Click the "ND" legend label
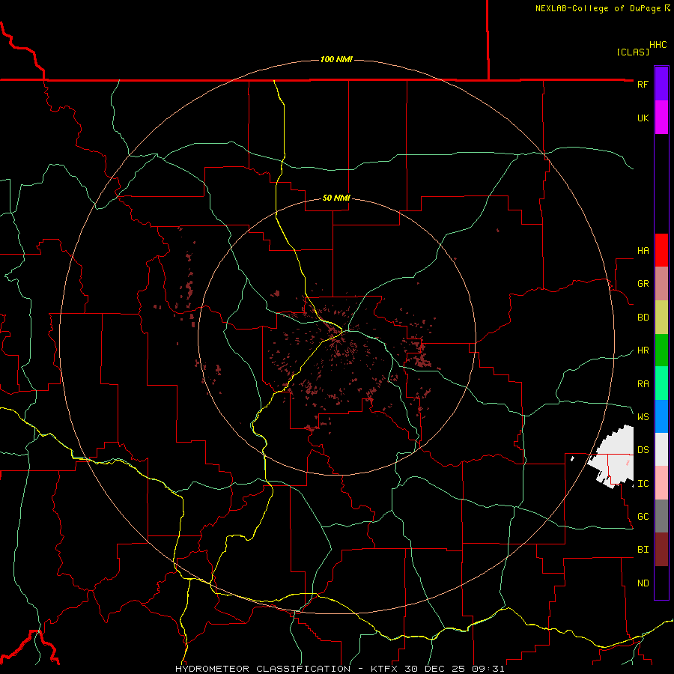674x674 pixels. [x=643, y=583]
